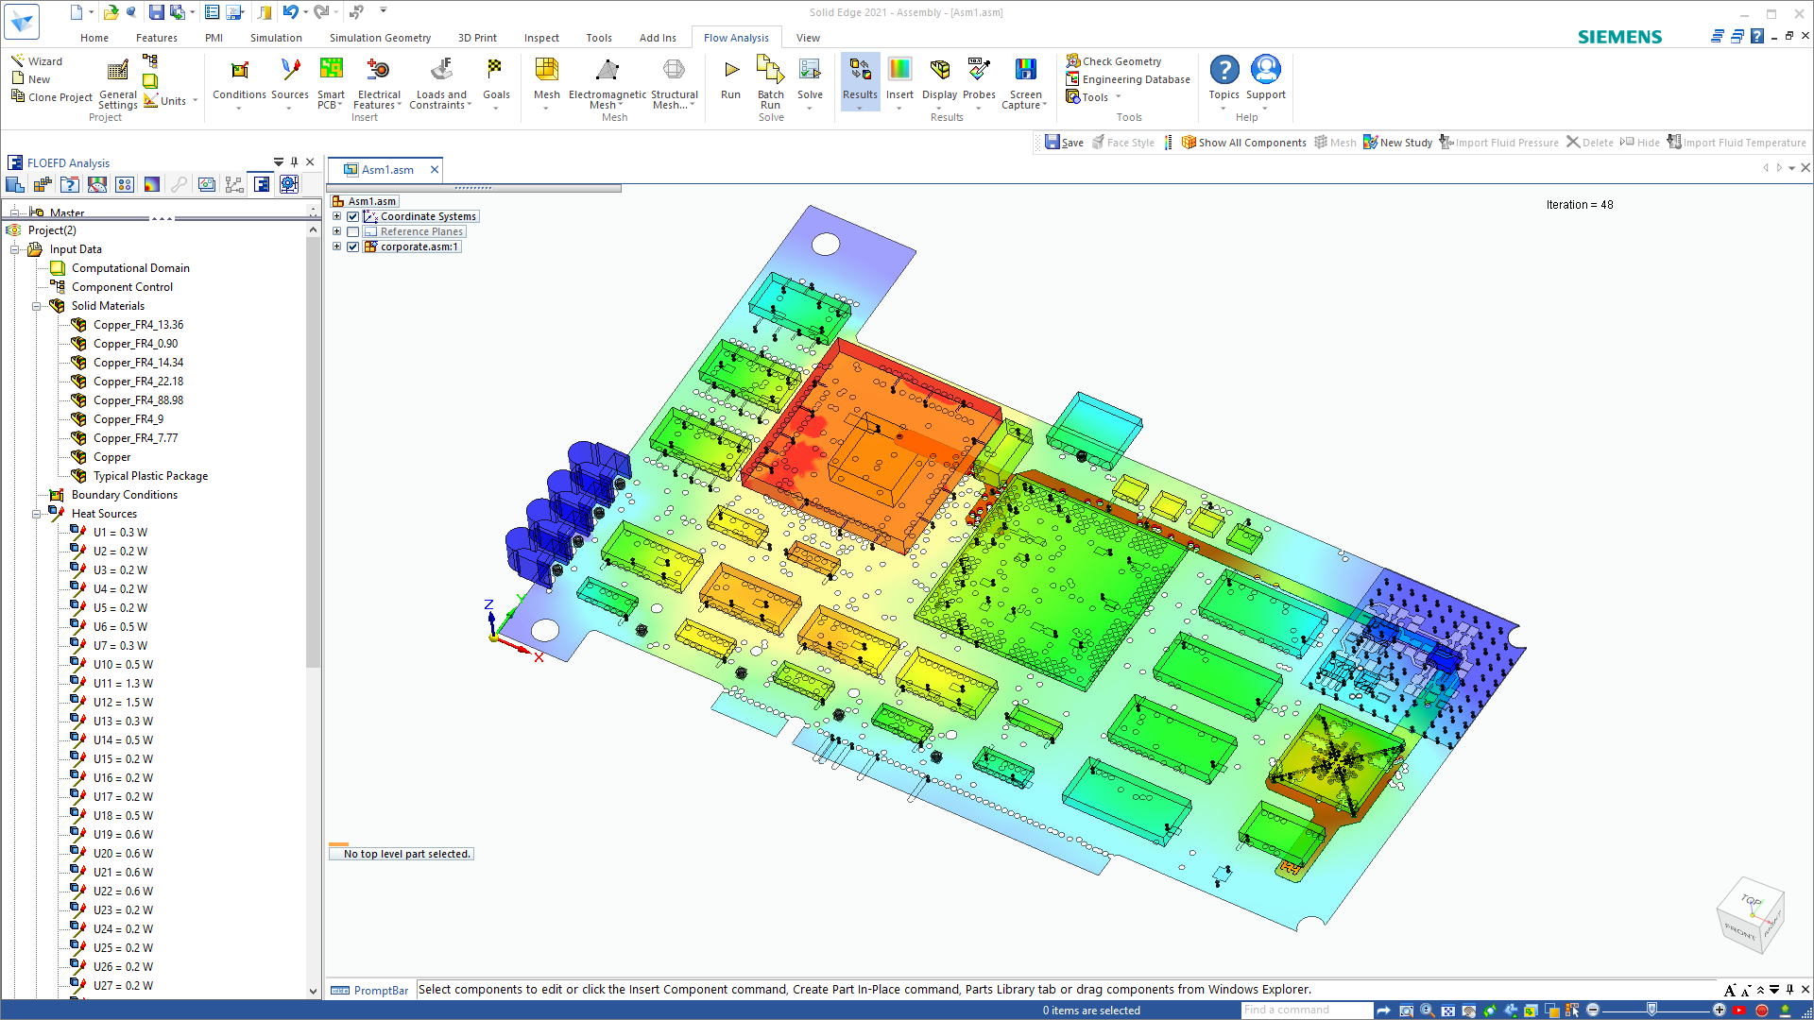Open the General Settings icon
Screen dimensions: 1814x1020
pyautogui.click(x=118, y=72)
